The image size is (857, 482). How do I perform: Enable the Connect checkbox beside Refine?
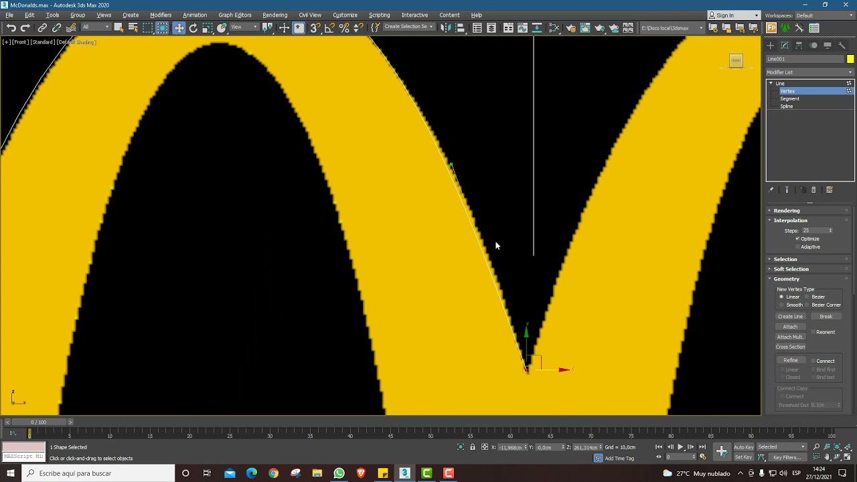coord(813,361)
